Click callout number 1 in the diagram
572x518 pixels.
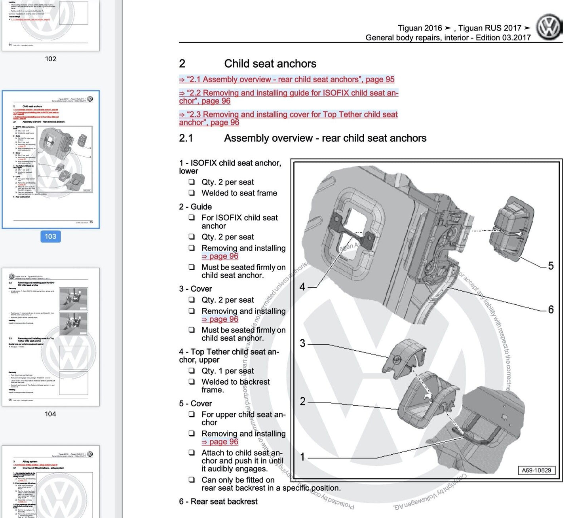tap(302, 457)
